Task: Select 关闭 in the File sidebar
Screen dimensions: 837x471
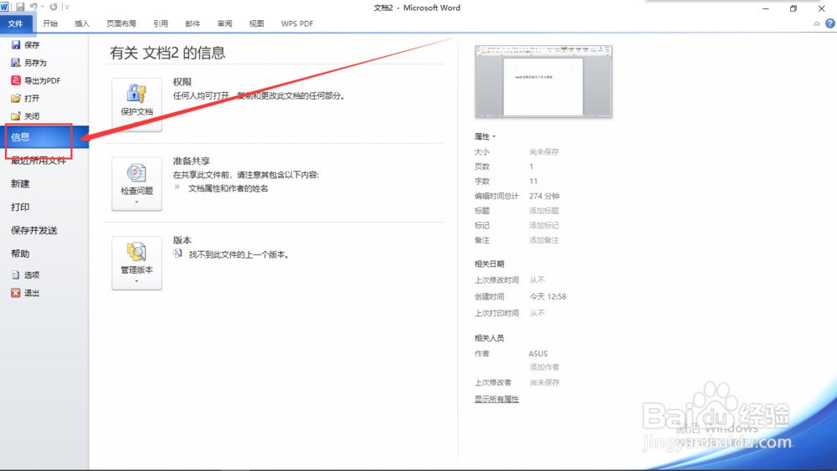Action: pyautogui.click(x=26, y=115)
